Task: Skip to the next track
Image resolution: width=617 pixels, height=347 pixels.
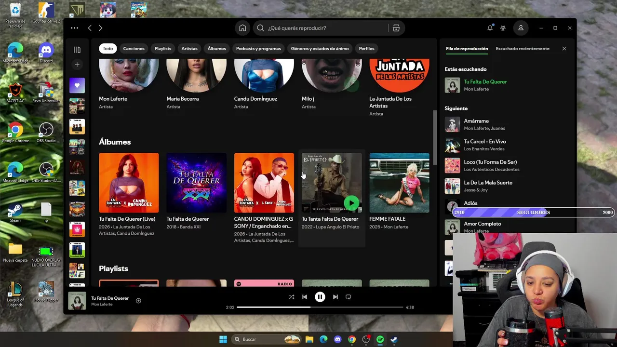Action: point(335,297)
